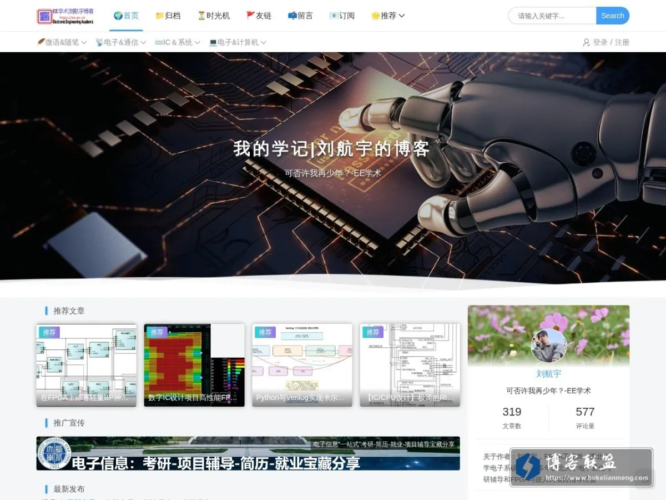Click the 推荐 badge on the 数字IC设计 card
The image size is (666, 500).
tap(157, 332)
